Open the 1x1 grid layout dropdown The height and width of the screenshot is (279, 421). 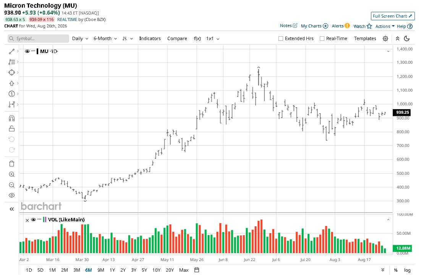click(213, 39)
